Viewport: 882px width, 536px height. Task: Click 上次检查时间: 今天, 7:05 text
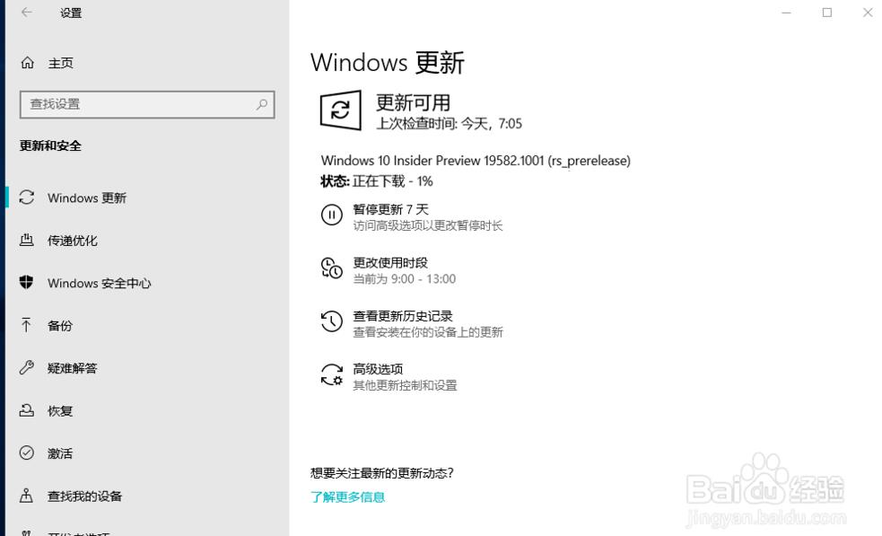coord(449,124)
